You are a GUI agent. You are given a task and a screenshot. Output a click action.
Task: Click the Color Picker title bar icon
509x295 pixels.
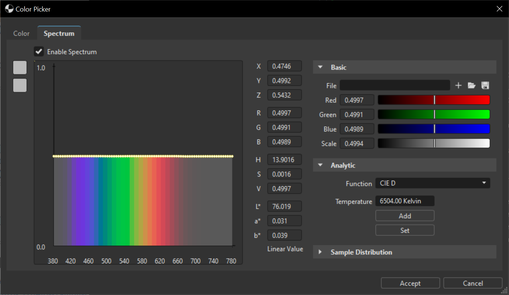tap(9, 9)
